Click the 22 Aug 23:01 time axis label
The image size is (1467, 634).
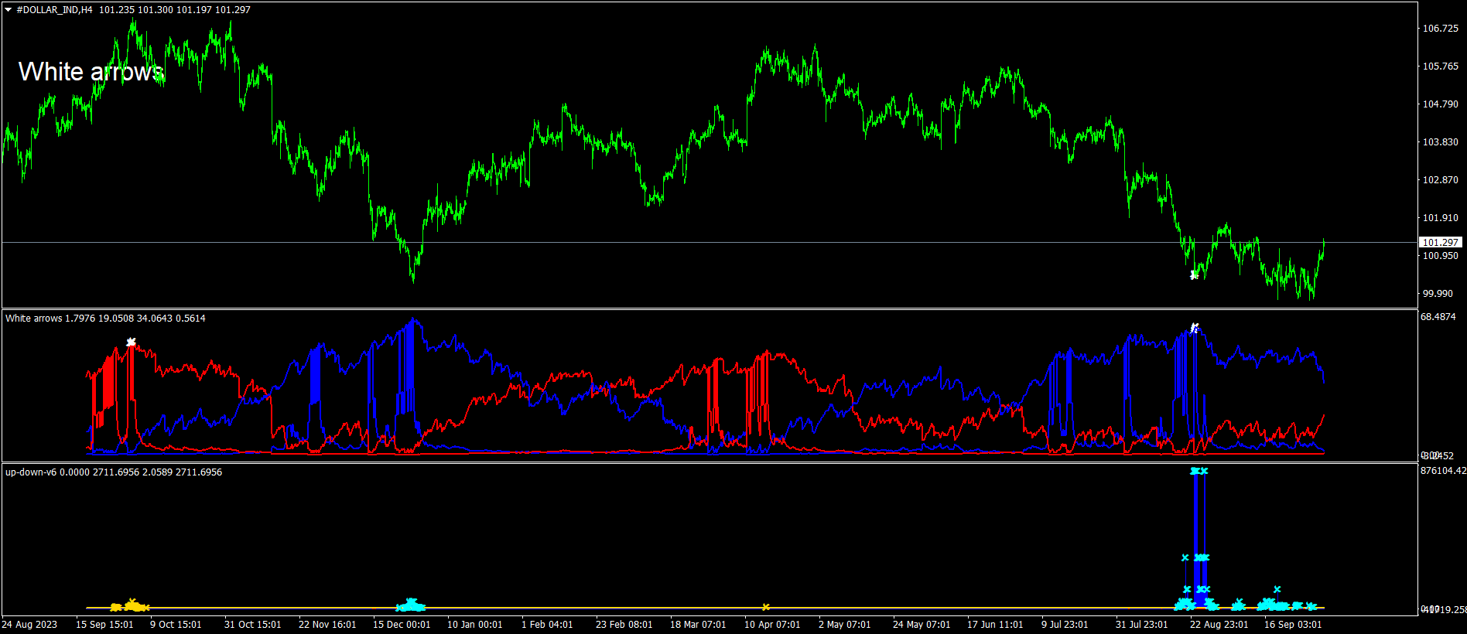(x=1218, y=625)
